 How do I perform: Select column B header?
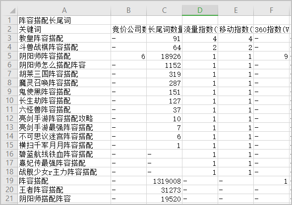pos(128,10)
